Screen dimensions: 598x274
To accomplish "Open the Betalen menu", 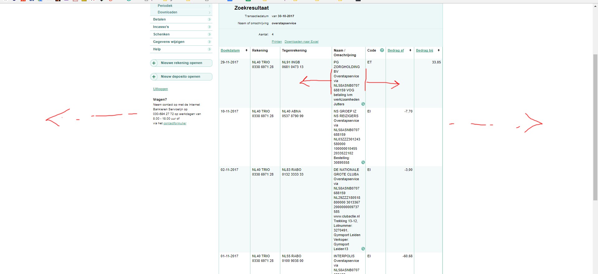I will 159,19.
